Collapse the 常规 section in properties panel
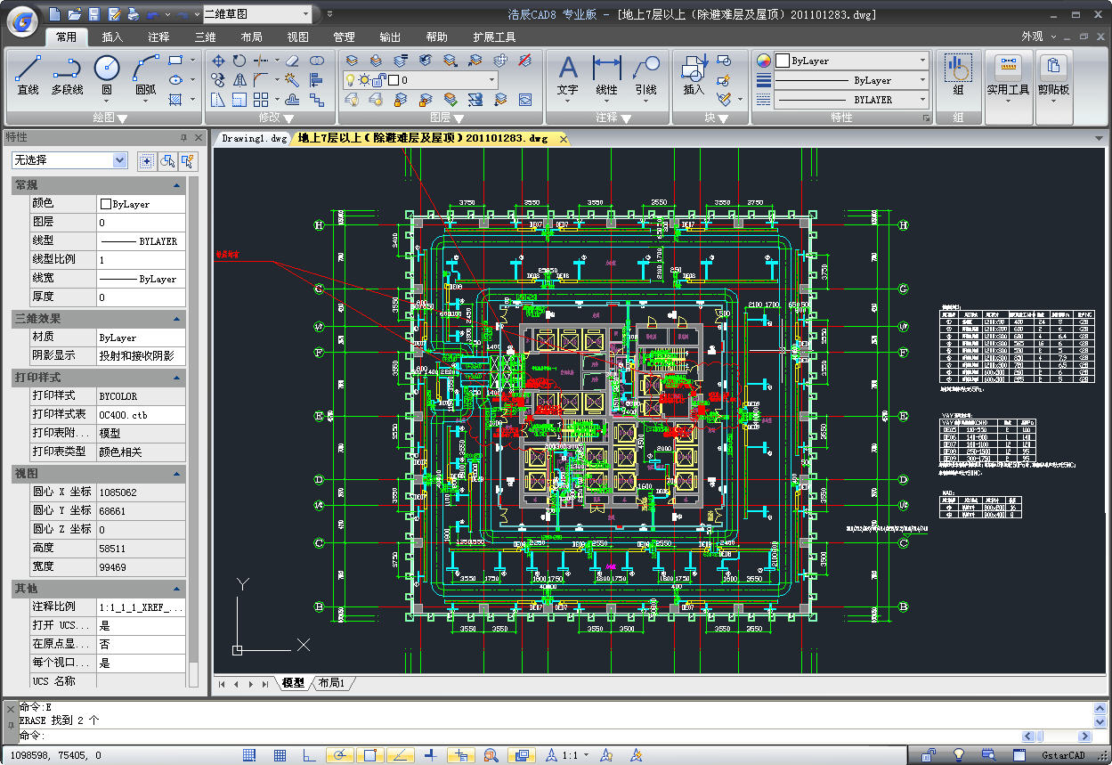 (x=177, y=185)
